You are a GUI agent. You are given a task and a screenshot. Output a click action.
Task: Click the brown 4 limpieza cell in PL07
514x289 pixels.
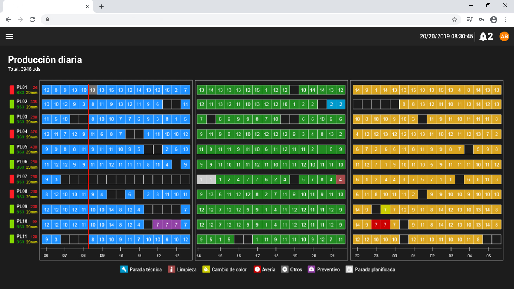341,179
